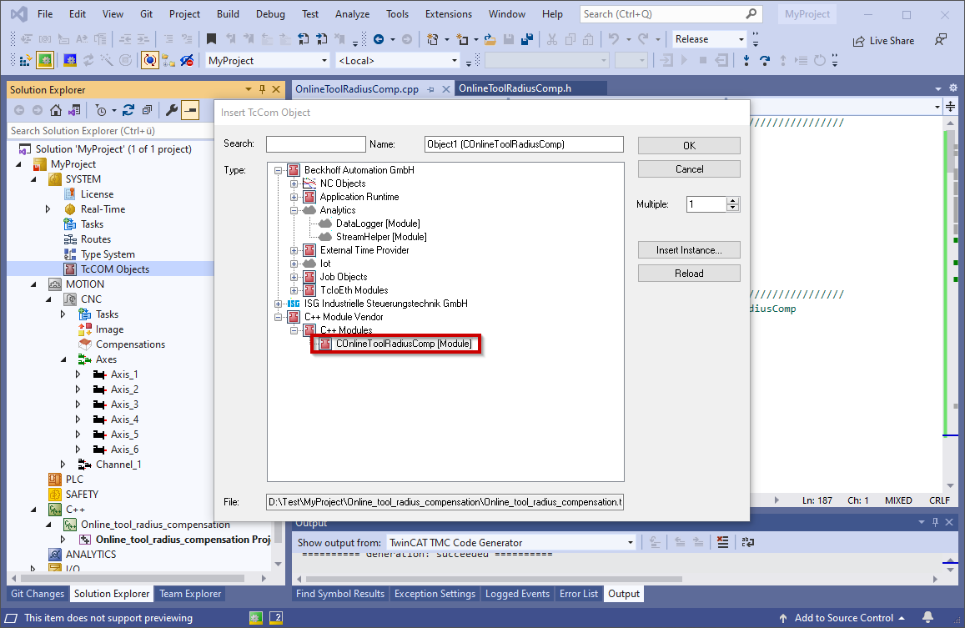Click the Refresh icon in Solution Explorer
The image size is (965, 628).
[x=129, y=110]
